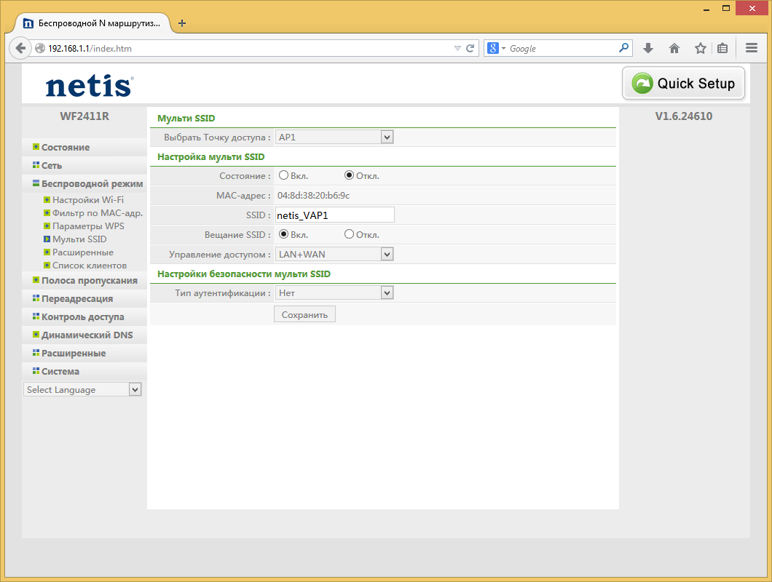Click the bullet icon beside Полоса пропускания

pos(36,280)
